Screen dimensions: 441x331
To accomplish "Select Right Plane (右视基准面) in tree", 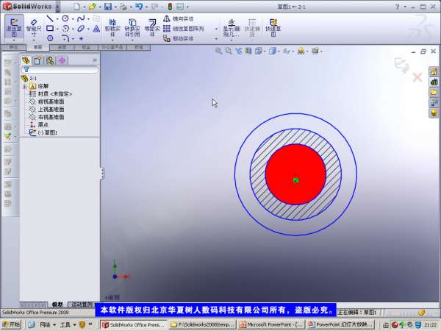I will click(x=47, y=117).
